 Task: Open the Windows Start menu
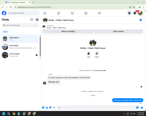click(x=4, y=114)
